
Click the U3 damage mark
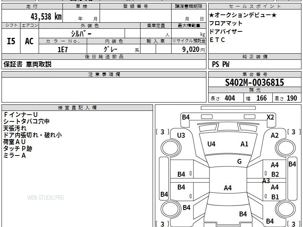181,135
